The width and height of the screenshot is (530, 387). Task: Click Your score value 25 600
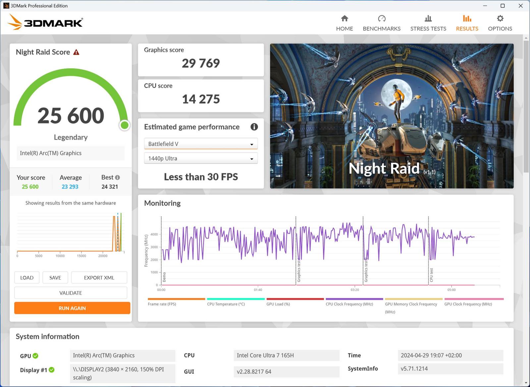click(x=30, y=187)
